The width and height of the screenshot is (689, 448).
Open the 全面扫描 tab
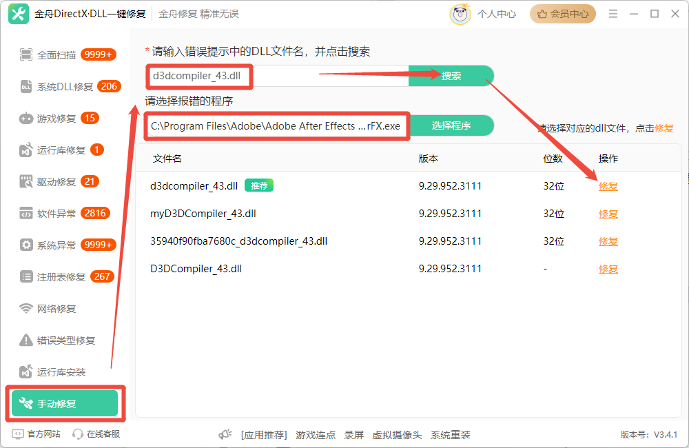[x=67, y=55]
